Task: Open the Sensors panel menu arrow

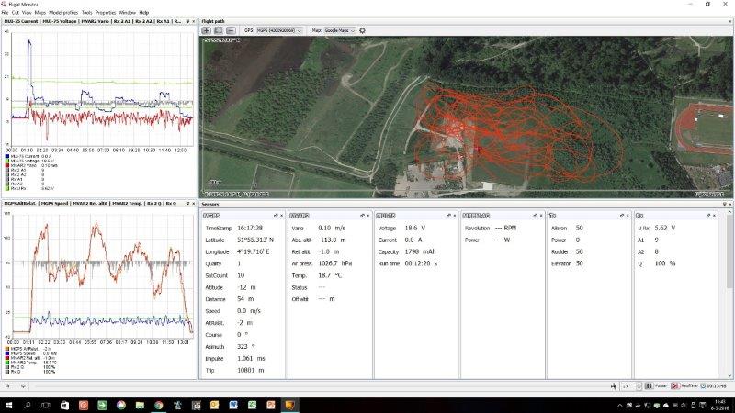Action: pos(724,204)
